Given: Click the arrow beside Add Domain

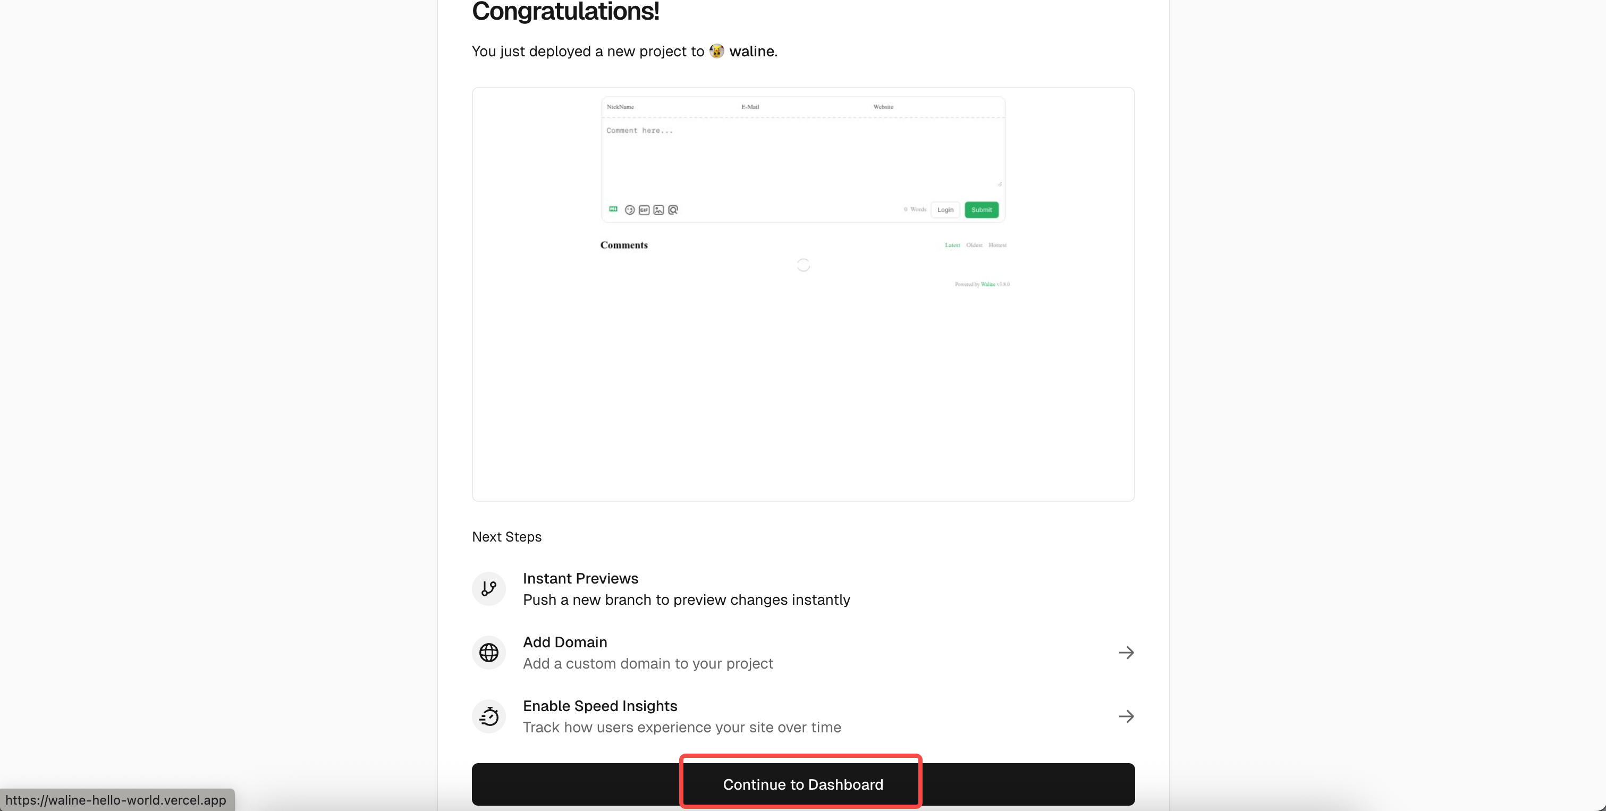Looking at the screenshot, I should (1126, 653).
